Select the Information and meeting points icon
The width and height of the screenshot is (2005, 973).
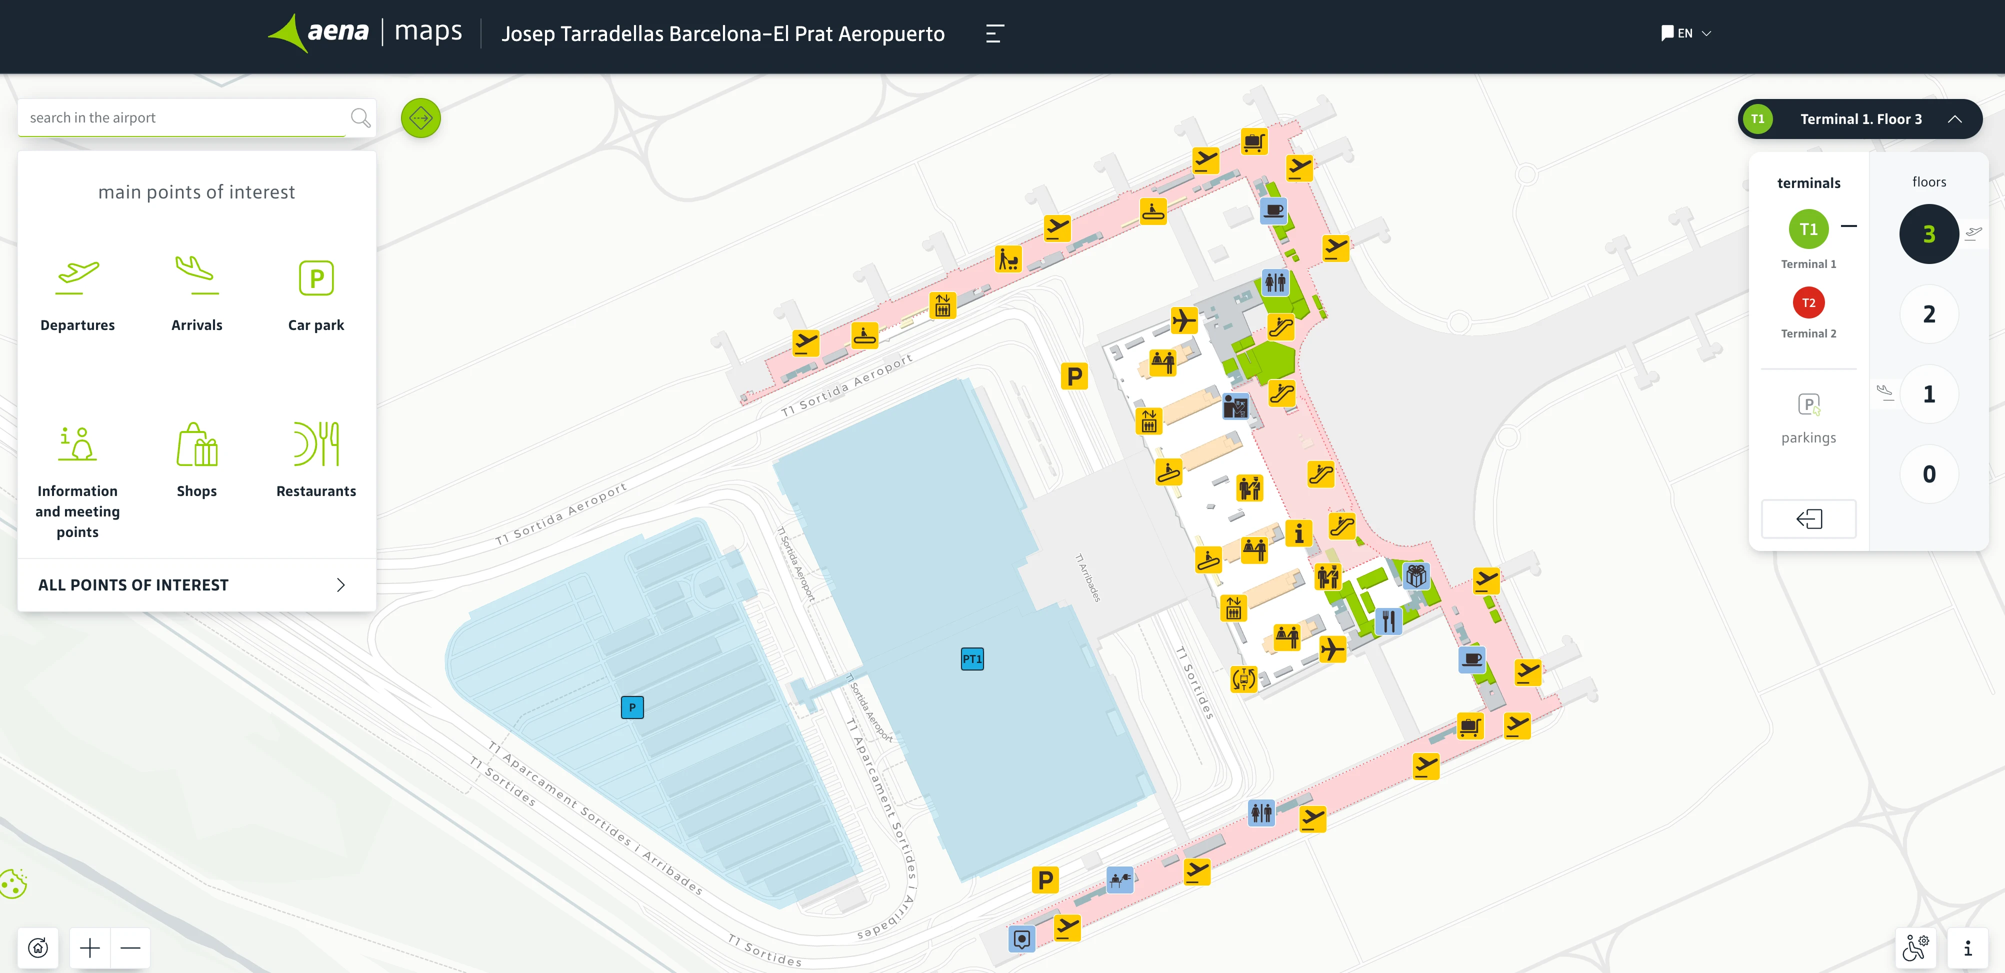click(x=77, y=443)
